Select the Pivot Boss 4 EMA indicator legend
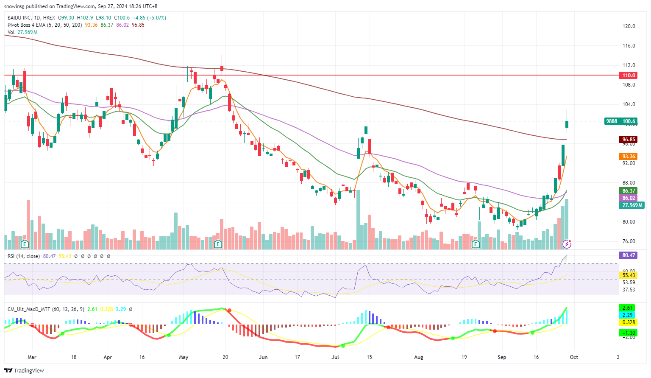 point(45,25)
